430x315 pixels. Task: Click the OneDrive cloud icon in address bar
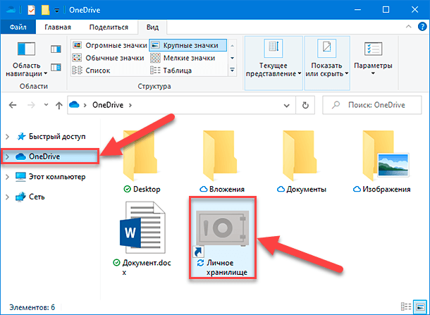(74, 105)
